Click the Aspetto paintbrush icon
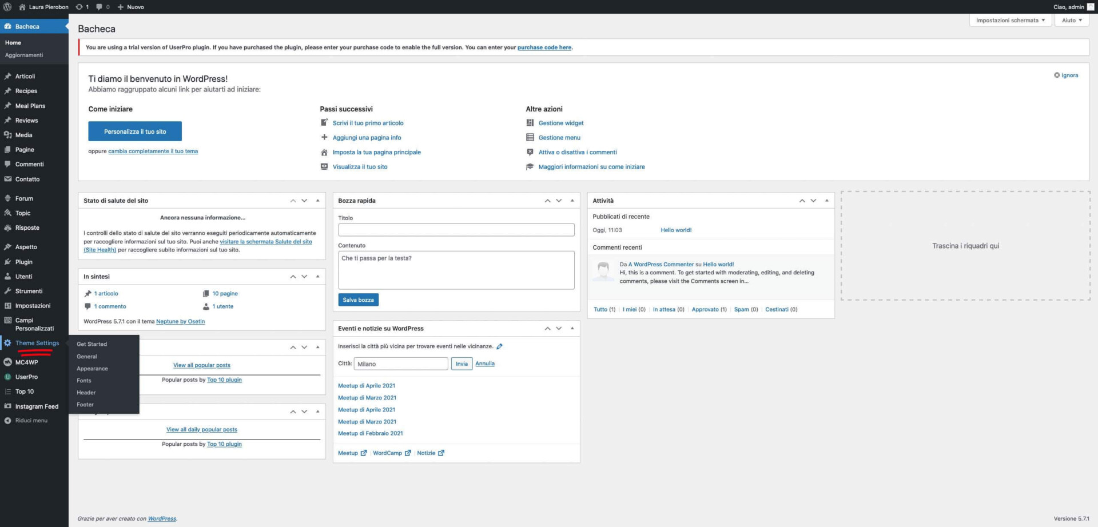Viewport: 1098px width, 527px height. click(8, 247)
